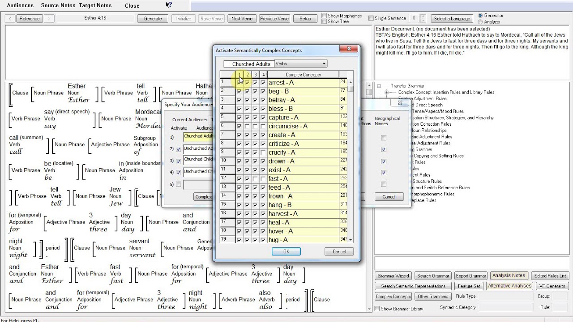
Task: Expand Complex Concept Insertion Rules node
Action: (x=386, y=92)
